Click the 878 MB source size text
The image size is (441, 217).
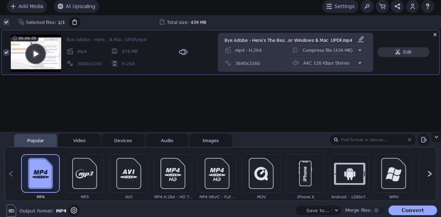[x=130, y=51]
